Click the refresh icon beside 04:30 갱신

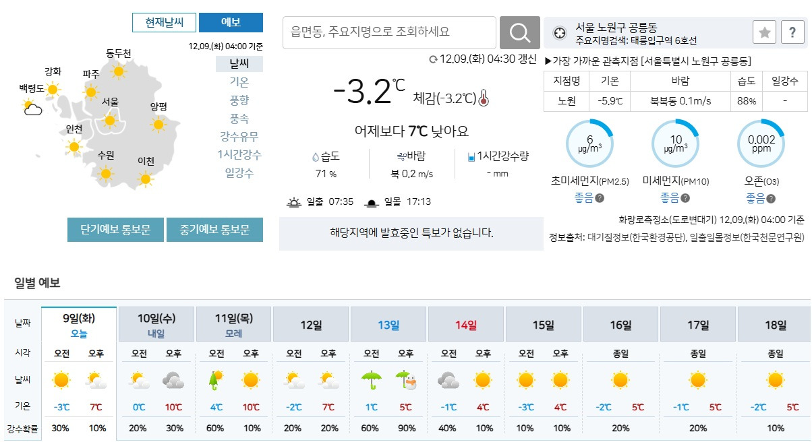[433, 59]
